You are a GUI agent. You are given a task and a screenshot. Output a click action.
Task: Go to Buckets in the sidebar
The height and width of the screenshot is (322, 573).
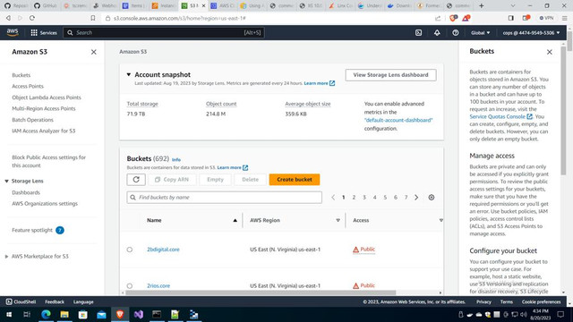pyautogui.click(x=21, y=75)
